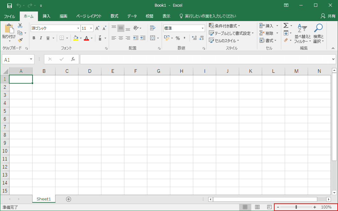Image resolution: width=338 pixels, height=211 pixels.
Task: Apply accounting currency format
Action: 167,38
